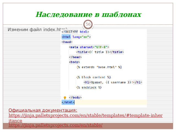The image size is (176, 132).
Task: Click the '{% endblock %}' code line
Action: point(89,87)
